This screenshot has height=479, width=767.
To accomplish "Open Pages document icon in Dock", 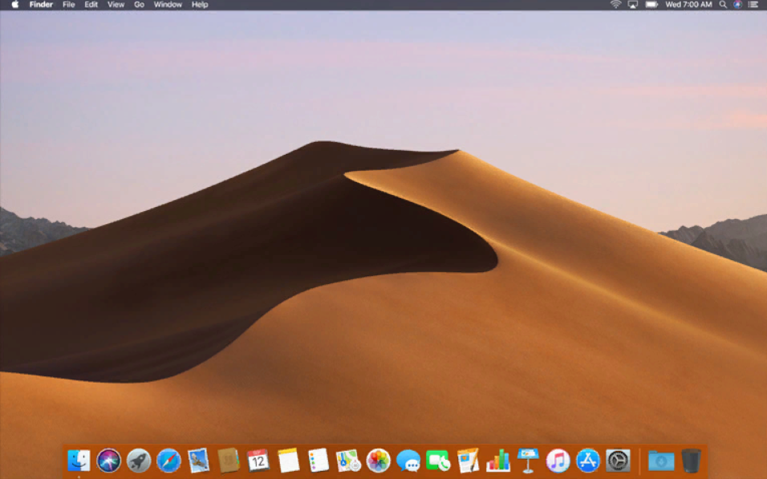I will [x=468, y=461].
